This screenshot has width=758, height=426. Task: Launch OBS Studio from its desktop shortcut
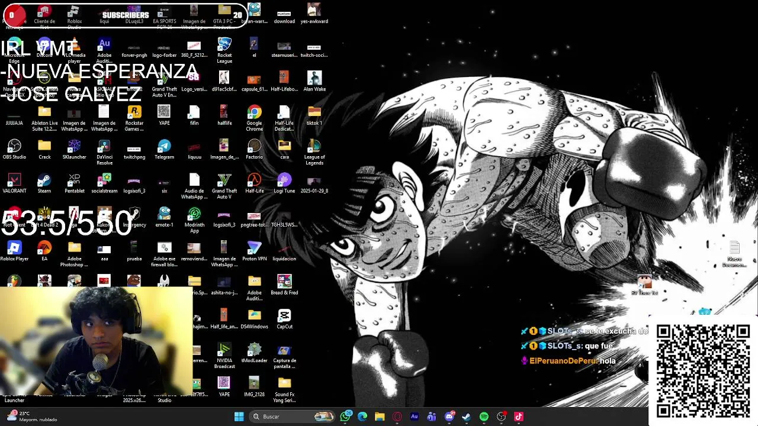14,150
